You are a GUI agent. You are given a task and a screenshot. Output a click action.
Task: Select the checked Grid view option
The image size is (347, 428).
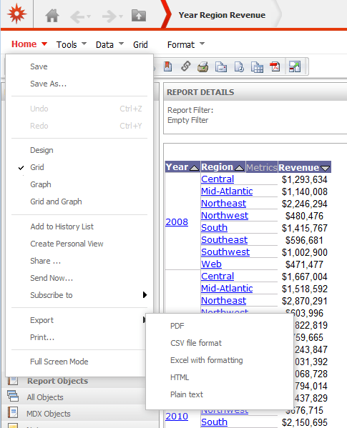[37, 167]
